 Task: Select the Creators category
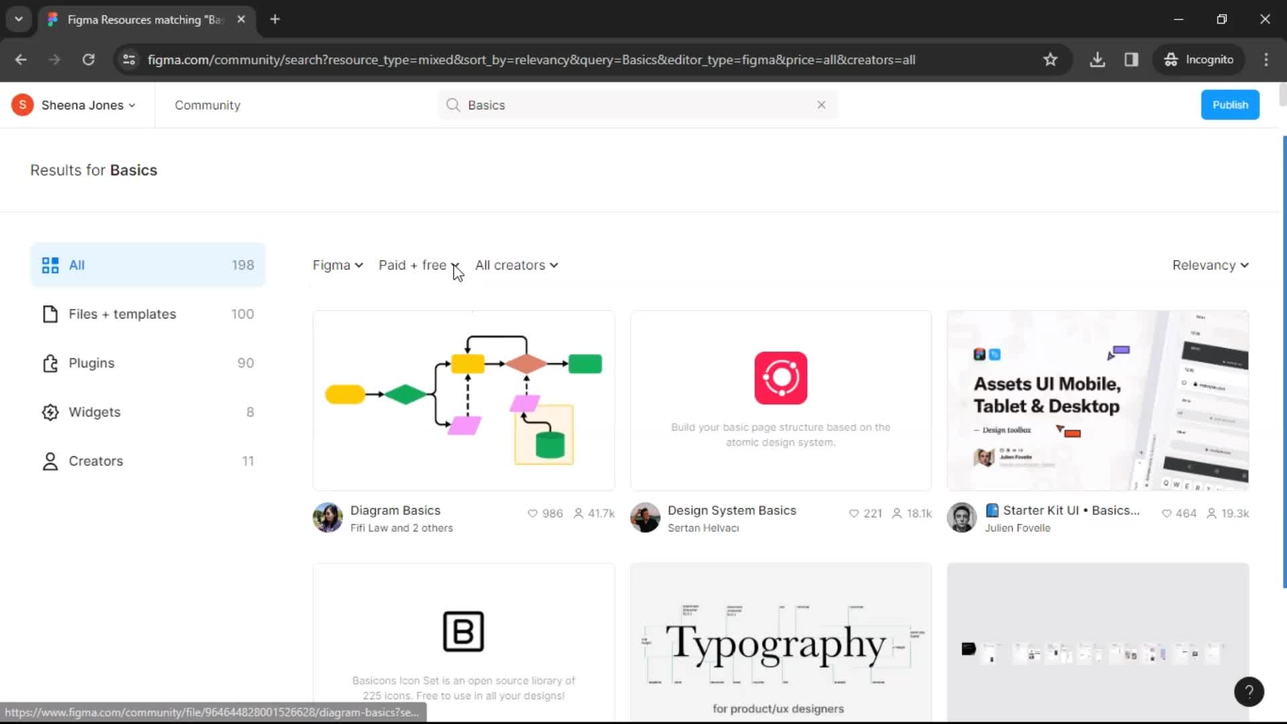[x=148, y=461]
